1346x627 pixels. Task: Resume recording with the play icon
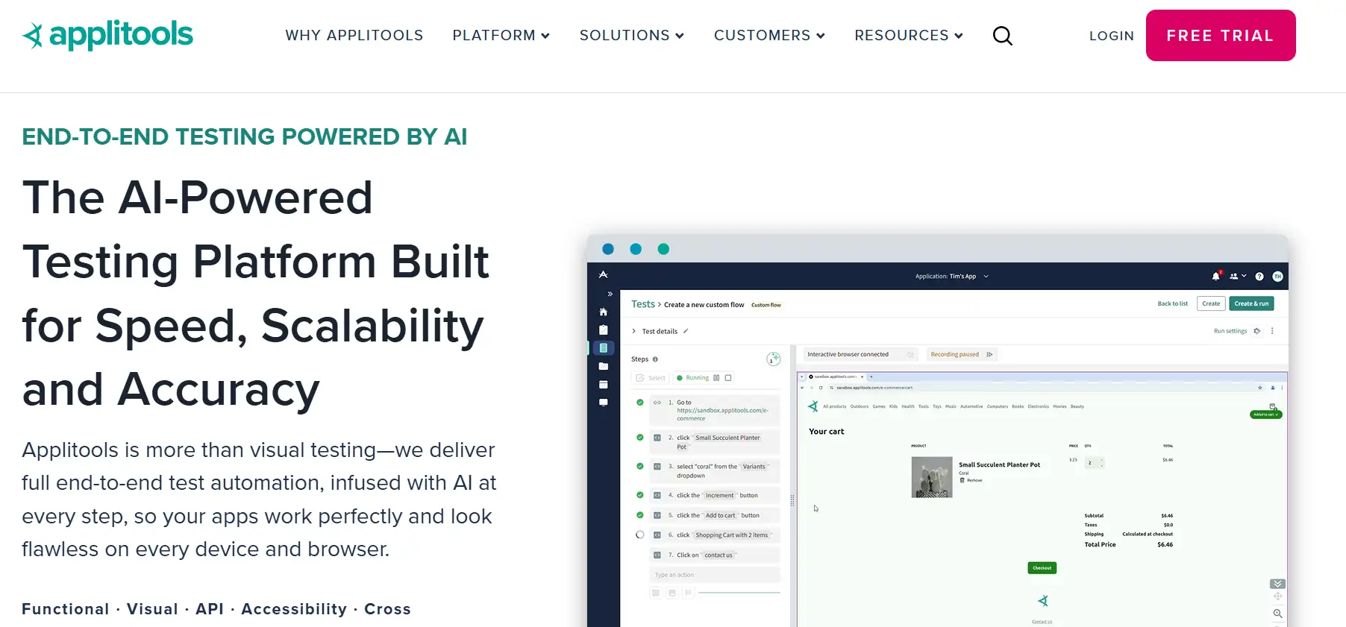[x=990, y=354]
